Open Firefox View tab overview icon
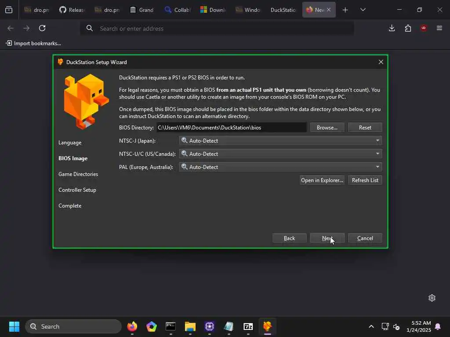The height and width of the screenshot is (337, 450). click(x=9, y=10)
